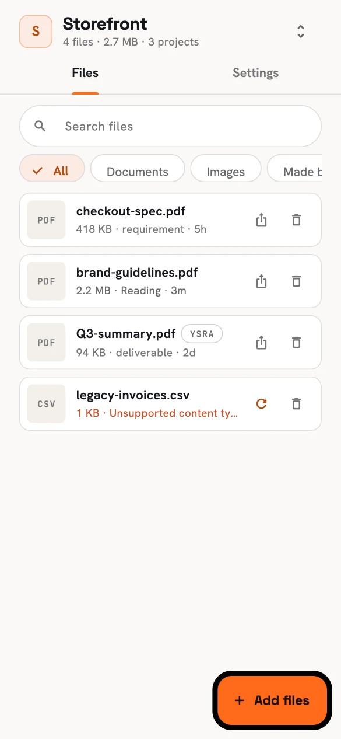Select the All filter chip
Screen dimensions: 341x739
(x=52, y=170)
